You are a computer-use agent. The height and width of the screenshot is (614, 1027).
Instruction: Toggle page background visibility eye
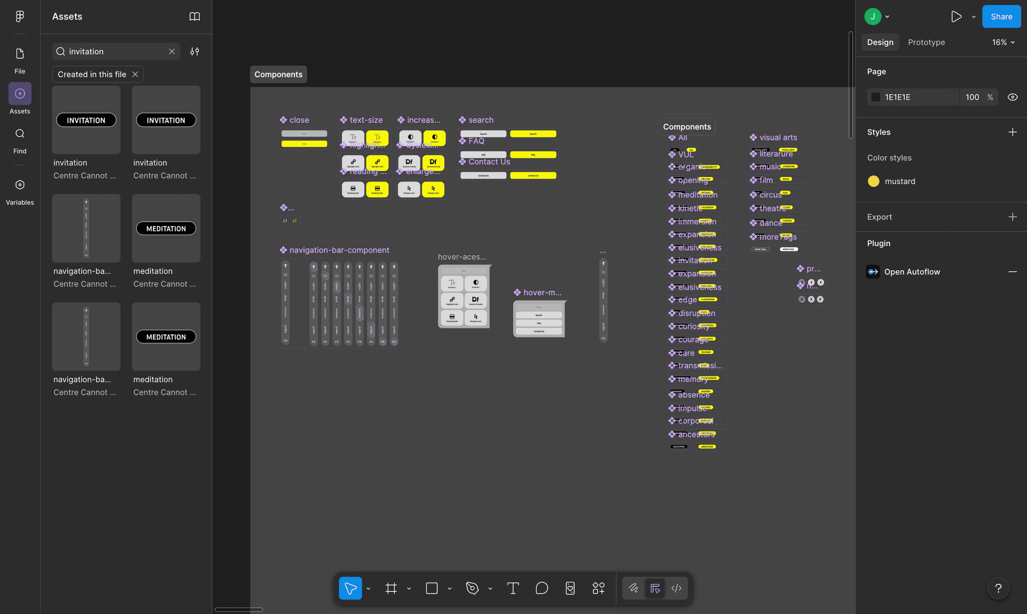click(x=1012, y=97)
